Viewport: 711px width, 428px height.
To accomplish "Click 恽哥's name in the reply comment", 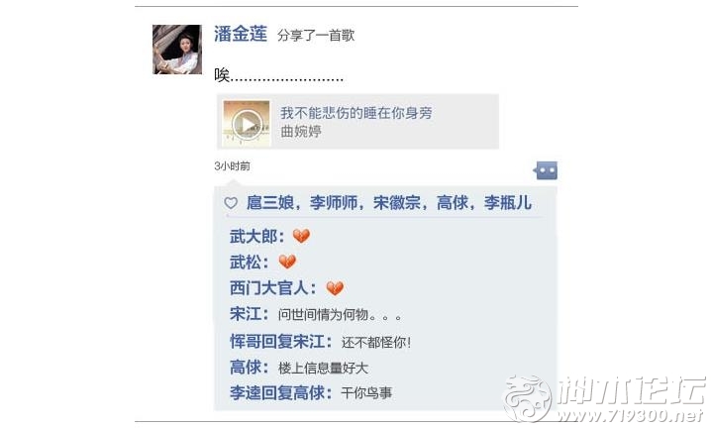I will click(x=246, y=342).
